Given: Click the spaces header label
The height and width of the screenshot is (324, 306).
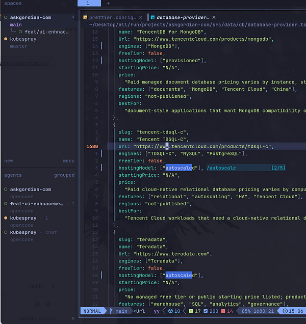Looking at the screenshot, I should click(x=13, y=3).
